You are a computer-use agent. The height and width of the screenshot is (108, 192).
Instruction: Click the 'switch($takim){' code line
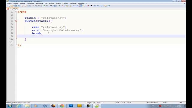click(x=38, y=21)
